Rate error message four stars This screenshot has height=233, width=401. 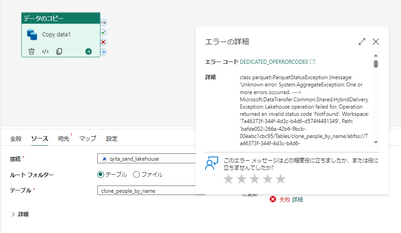tap(267, 179)
